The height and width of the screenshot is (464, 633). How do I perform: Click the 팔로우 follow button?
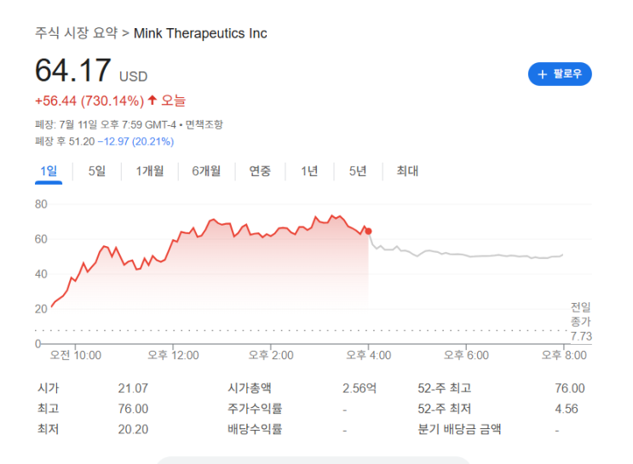click(560, 74)
